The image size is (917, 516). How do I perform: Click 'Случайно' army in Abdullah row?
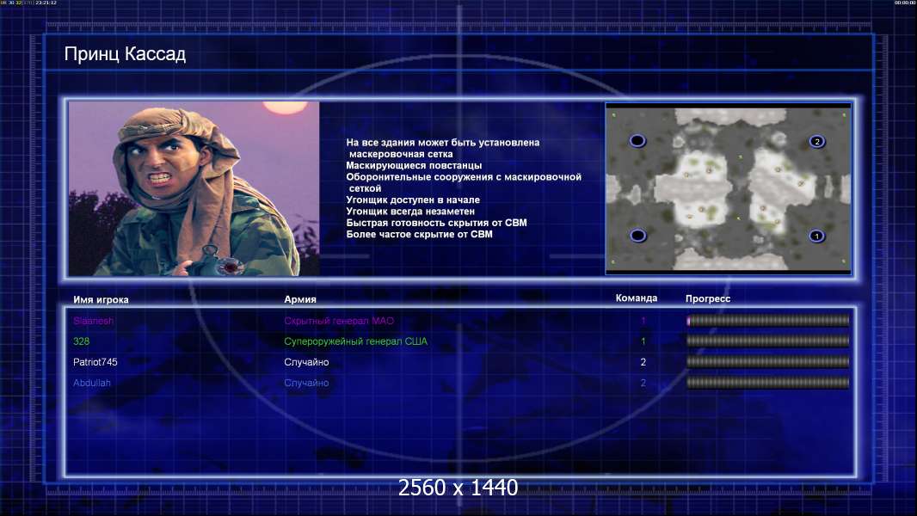306,383
